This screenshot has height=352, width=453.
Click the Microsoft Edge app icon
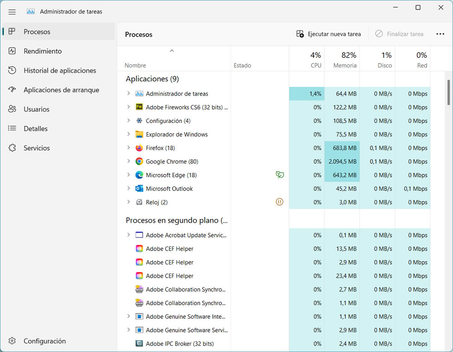click(x=139, y=175)
